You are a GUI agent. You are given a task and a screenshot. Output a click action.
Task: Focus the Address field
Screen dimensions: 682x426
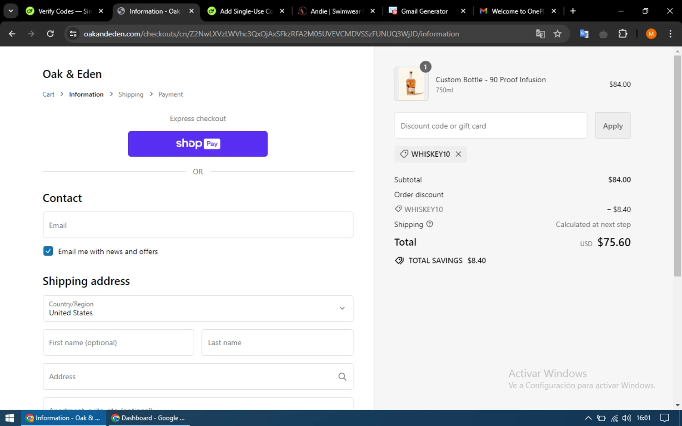click(x=198, y=376)
